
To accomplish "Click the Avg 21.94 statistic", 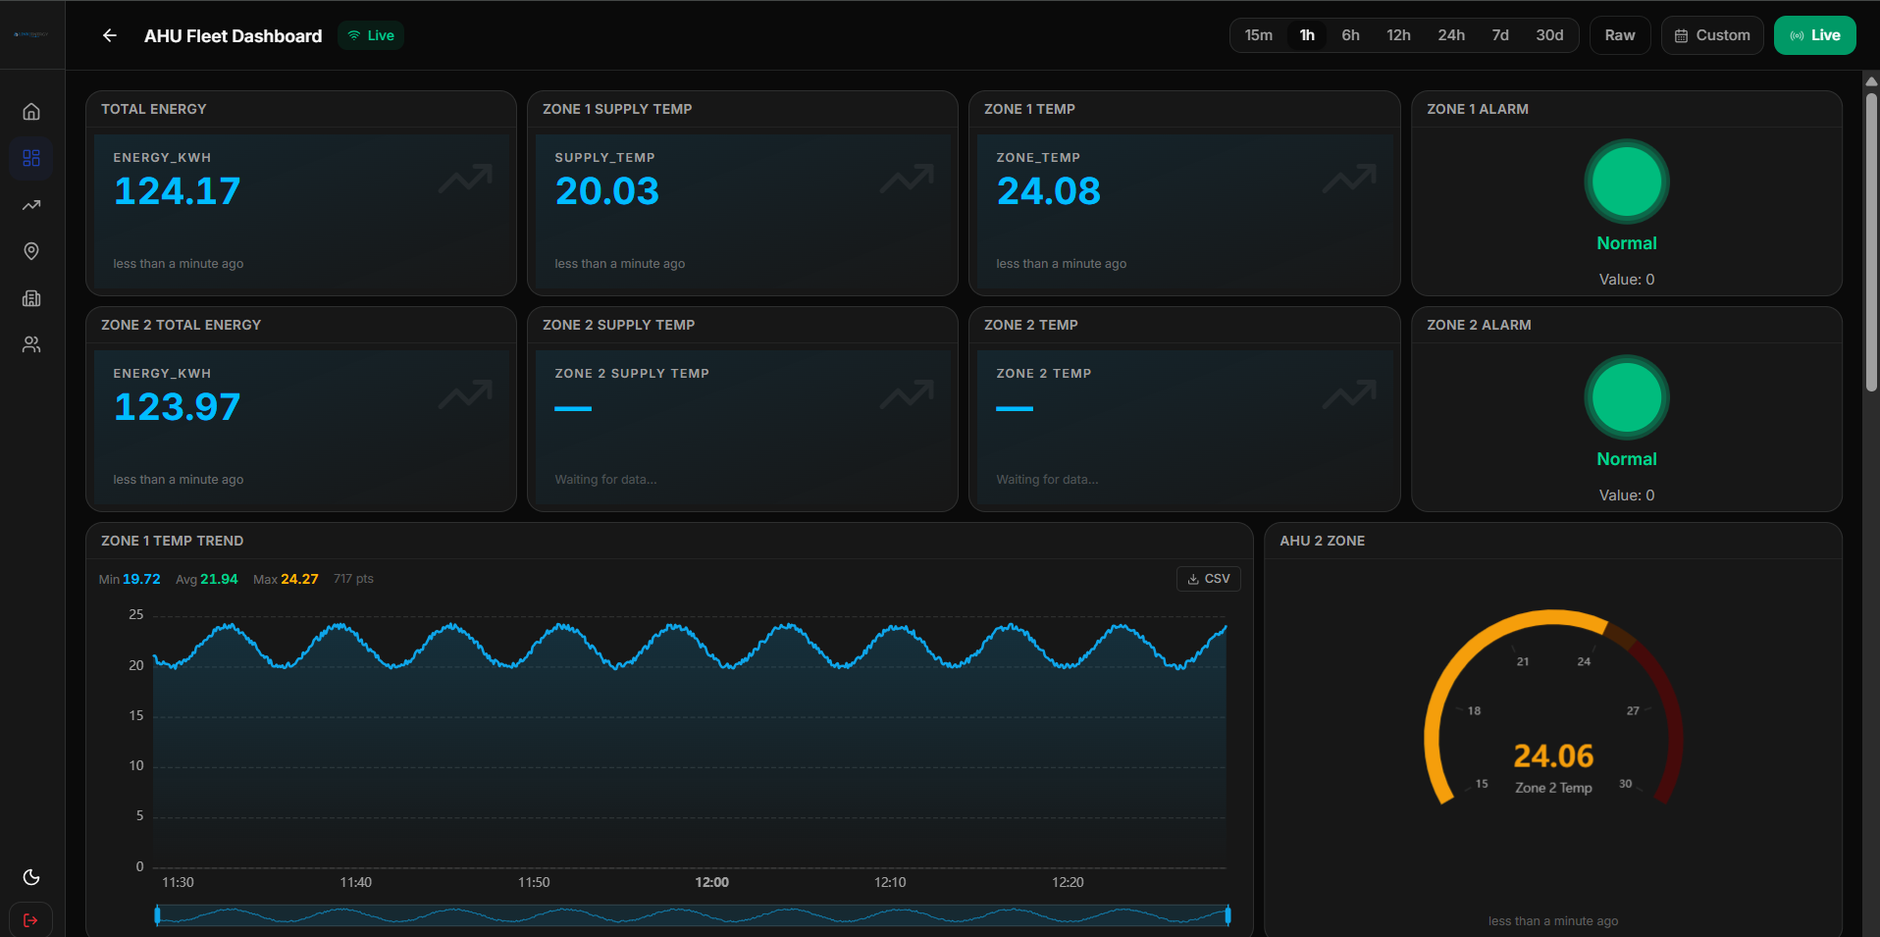I will tap(207, 579).
